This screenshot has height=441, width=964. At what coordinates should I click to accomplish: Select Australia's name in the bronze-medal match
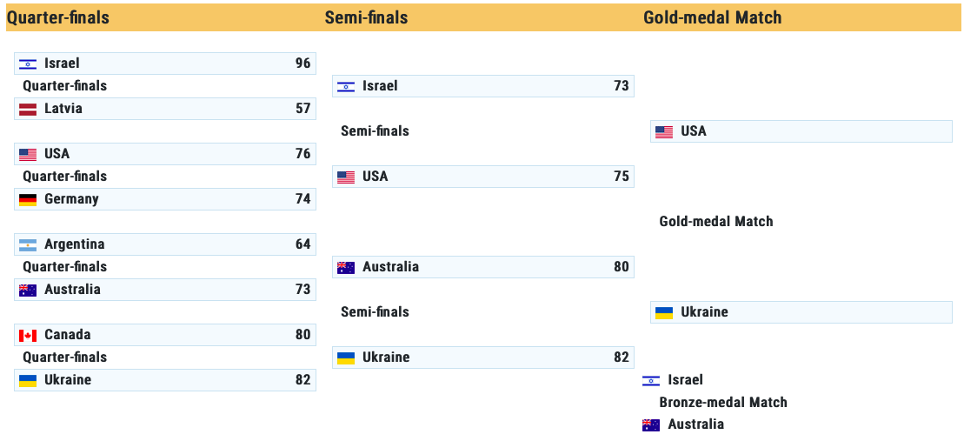pos(695,425)
